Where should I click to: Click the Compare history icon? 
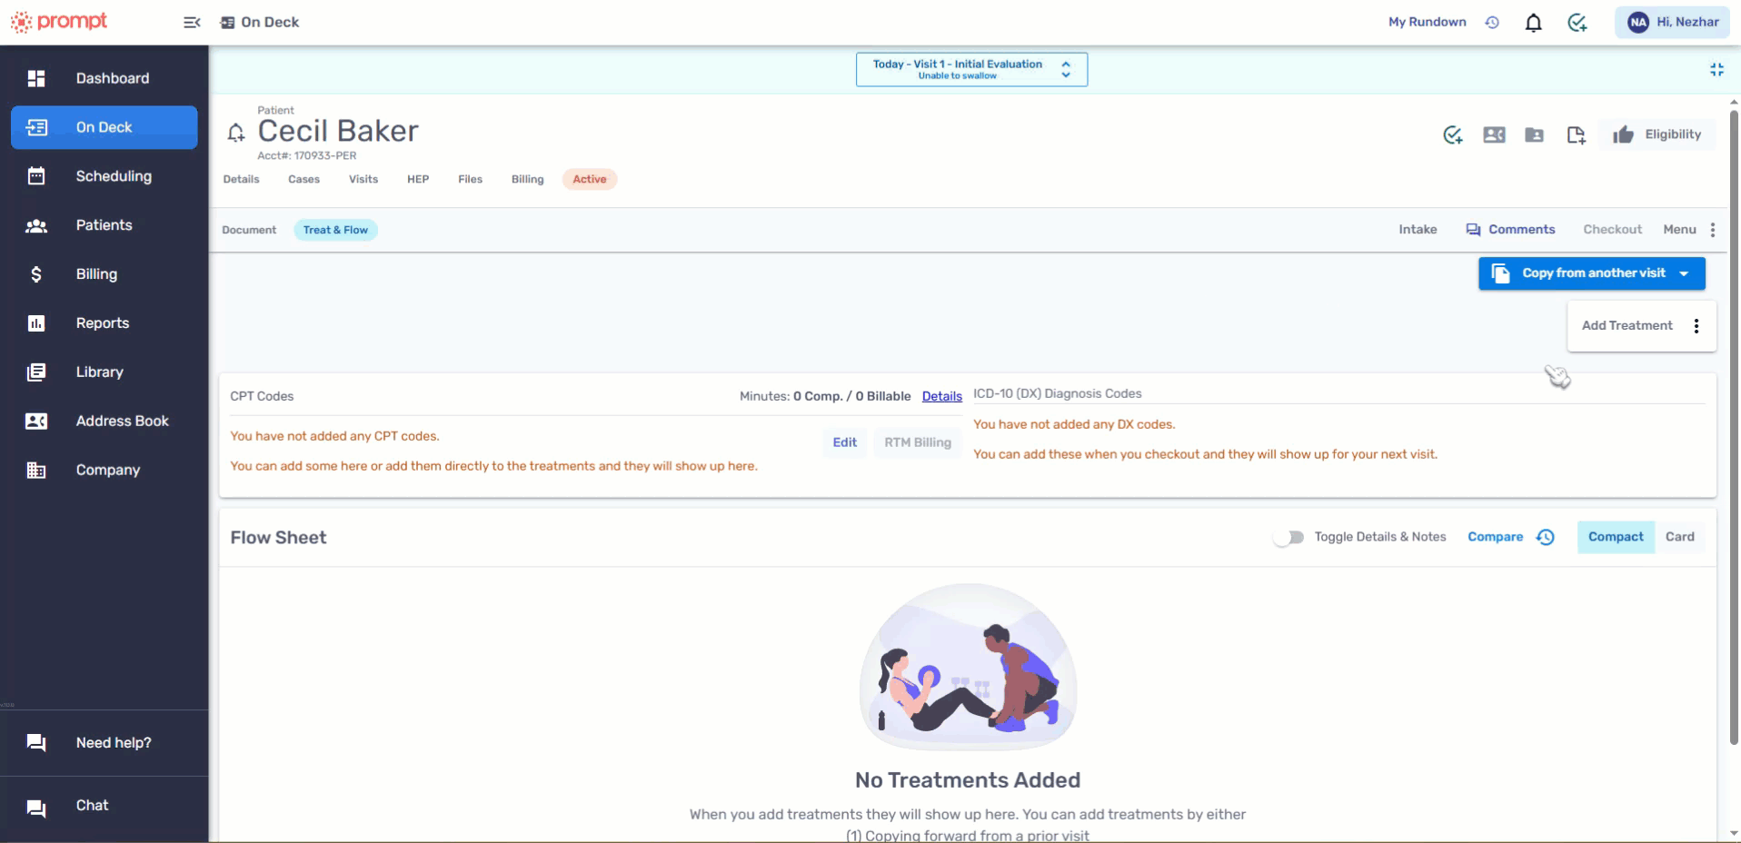coord(1546,538)
